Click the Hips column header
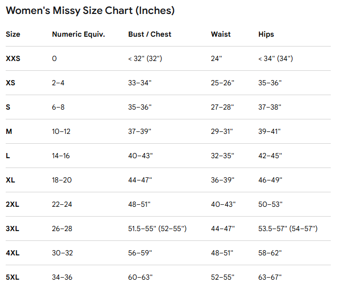Viewport: 338px width, 289px height. (x=266, y=35)
